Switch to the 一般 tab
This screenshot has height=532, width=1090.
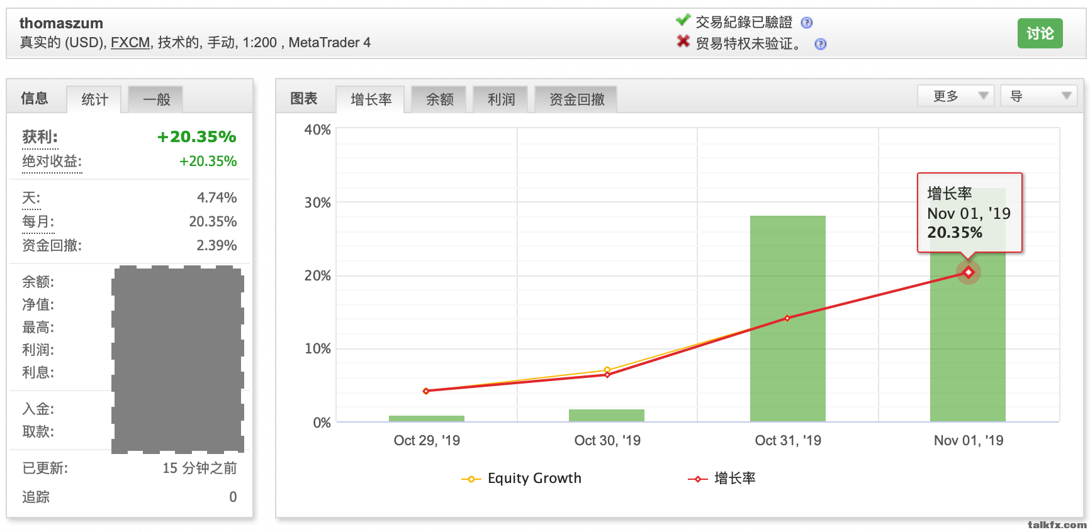click(156, 99)
